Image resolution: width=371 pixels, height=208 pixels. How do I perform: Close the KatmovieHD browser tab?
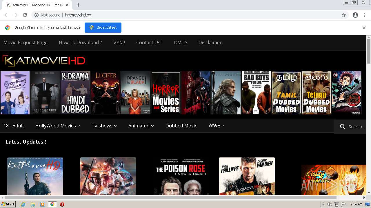coord(68,5)
